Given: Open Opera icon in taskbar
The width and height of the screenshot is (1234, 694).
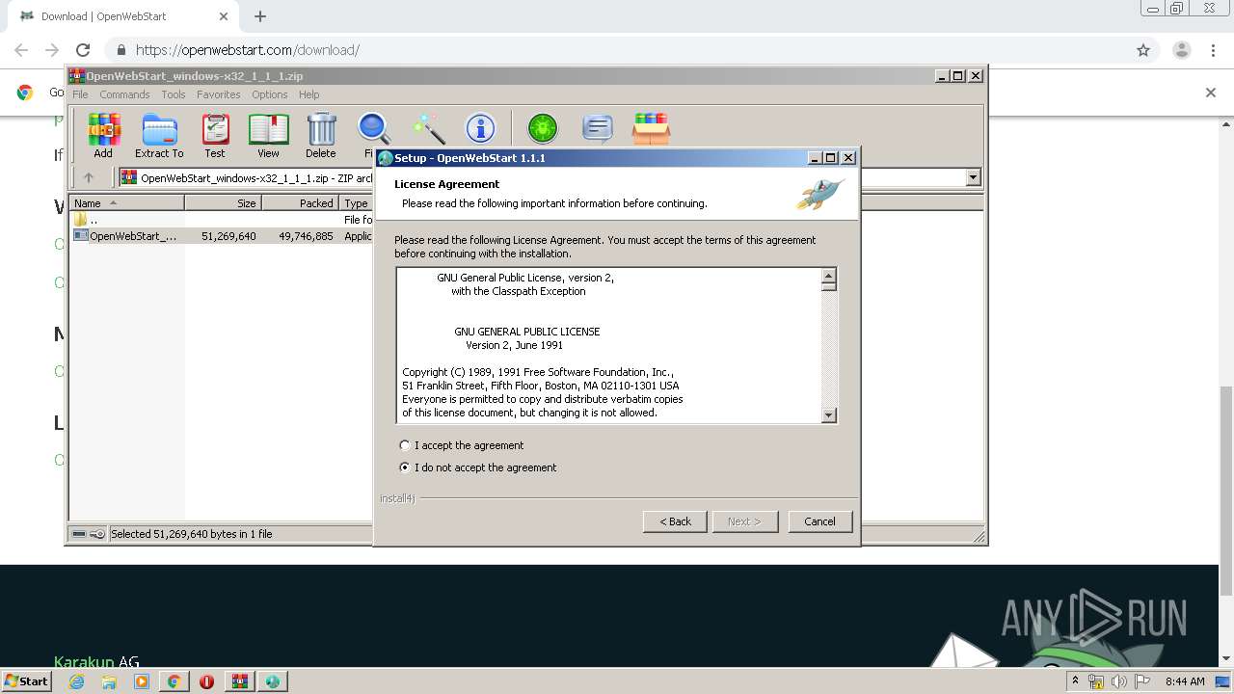Looking at the screenshot, I should pyautogui.click(x=206, y=681).
